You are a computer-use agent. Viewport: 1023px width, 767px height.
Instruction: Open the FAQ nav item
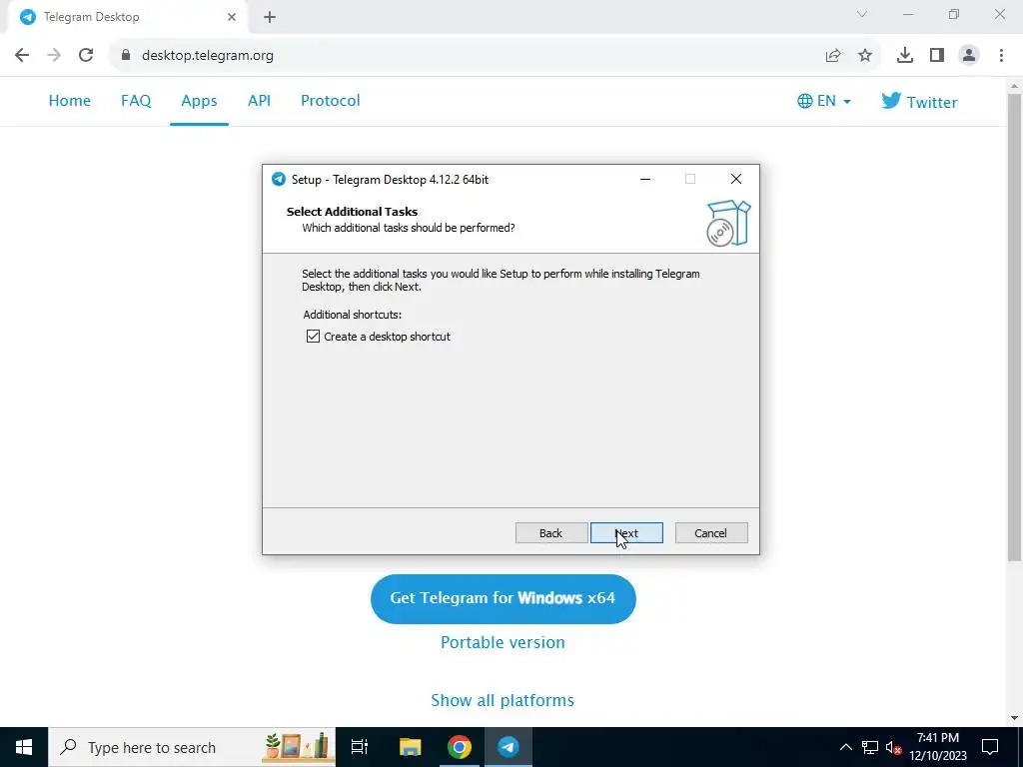[136, 101]
